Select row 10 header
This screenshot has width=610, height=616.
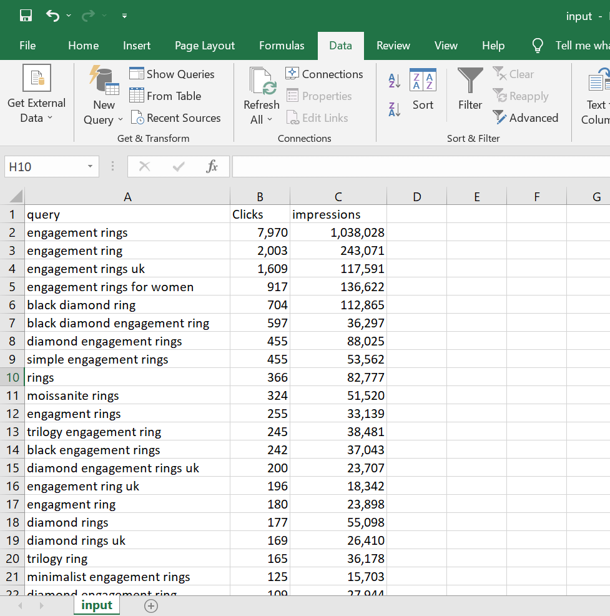(12, 377)
